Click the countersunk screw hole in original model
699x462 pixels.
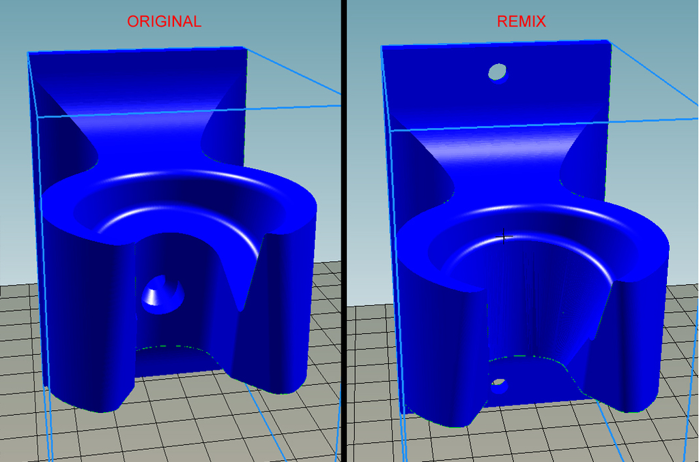[162, 294]
